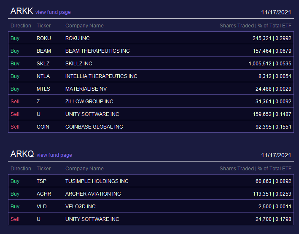Click Ticker column header in ARKK table
This screenshot has height=234, width=299.
(x=44, y=26)
